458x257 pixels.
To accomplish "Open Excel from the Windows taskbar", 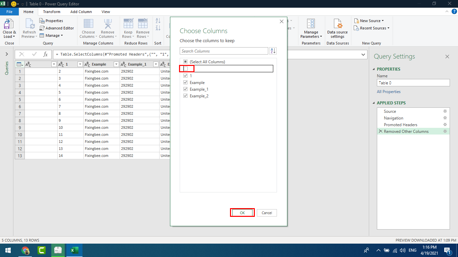I will [x=74, y=250].
